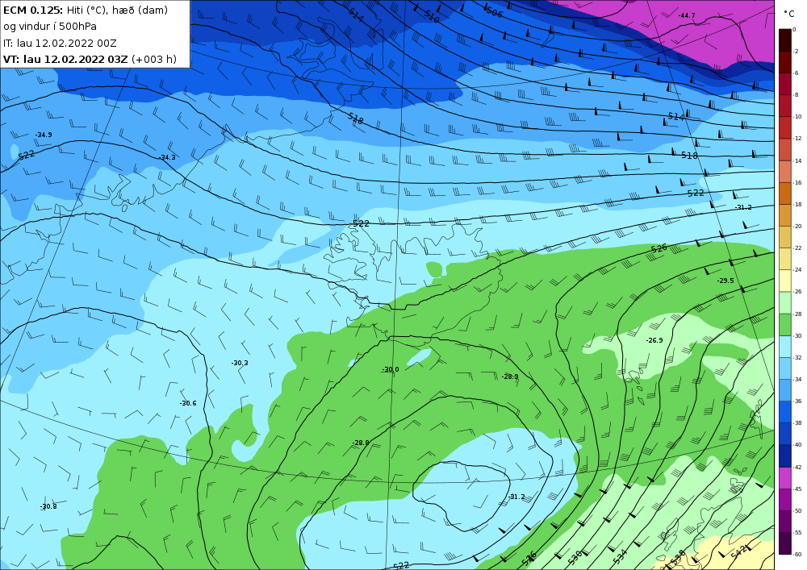Click the legend tick label '-36'
Image resolution: width=807 pixels, height=570 pixels.
pyautogui.click(x=797, y=401)
